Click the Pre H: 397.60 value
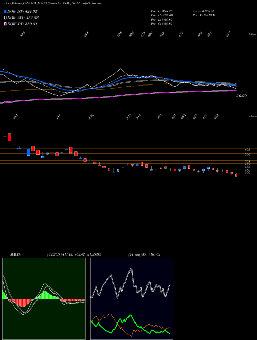This screenshot has width=257, height=340. [x=161, y=15]
